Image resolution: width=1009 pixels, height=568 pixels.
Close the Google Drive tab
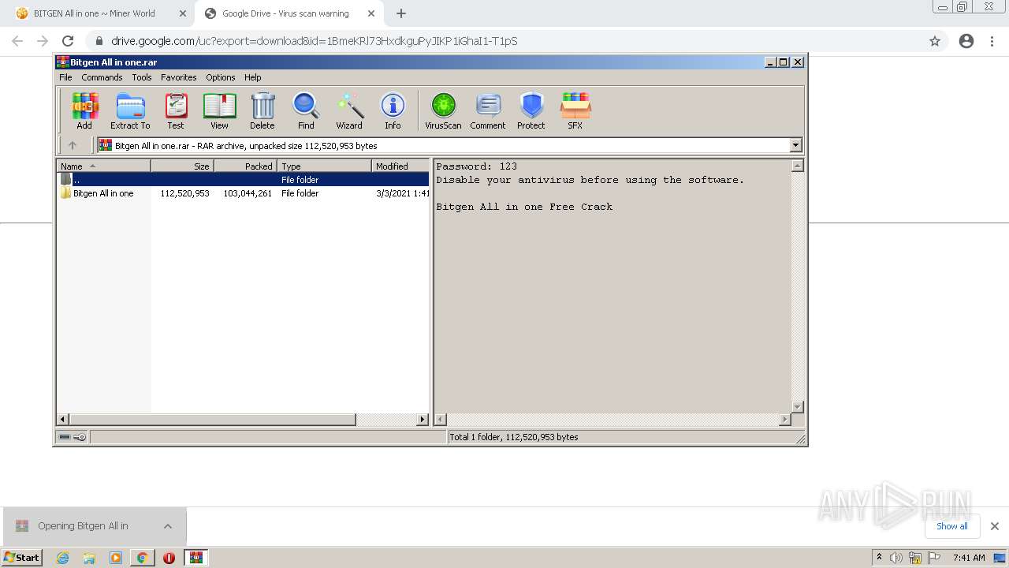370,13
